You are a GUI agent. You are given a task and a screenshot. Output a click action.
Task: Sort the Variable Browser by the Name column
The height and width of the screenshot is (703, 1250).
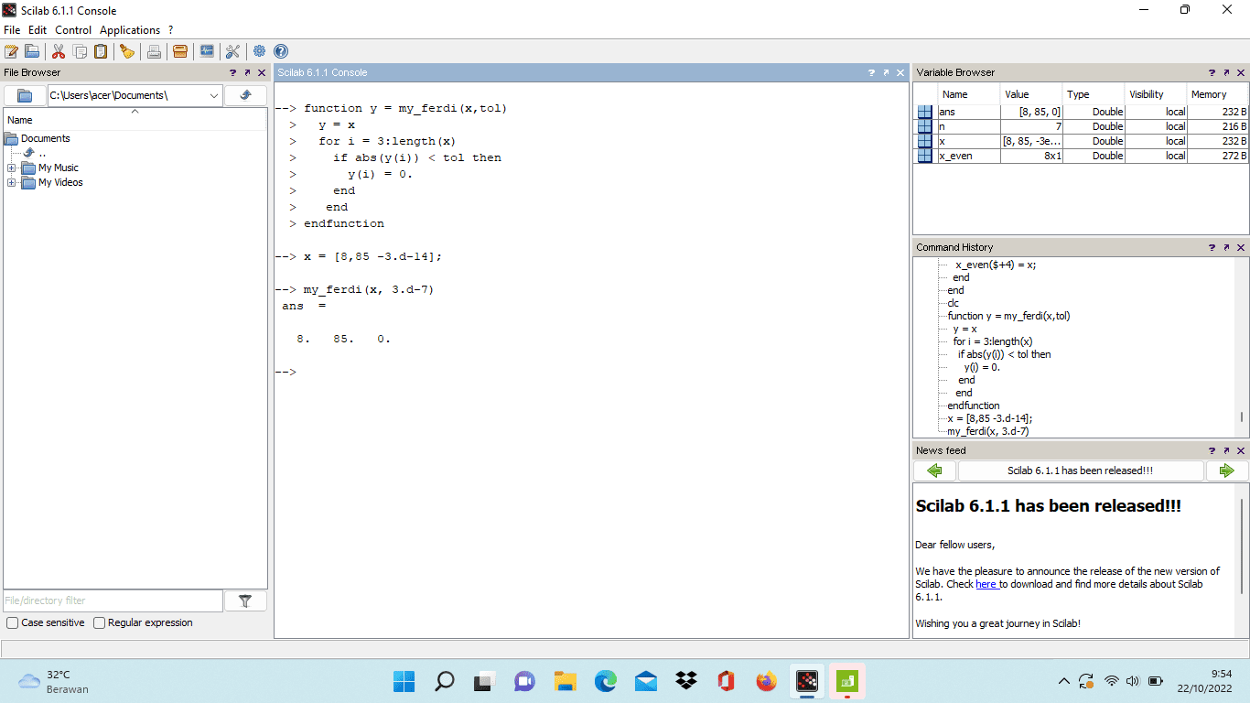[968, 94]
